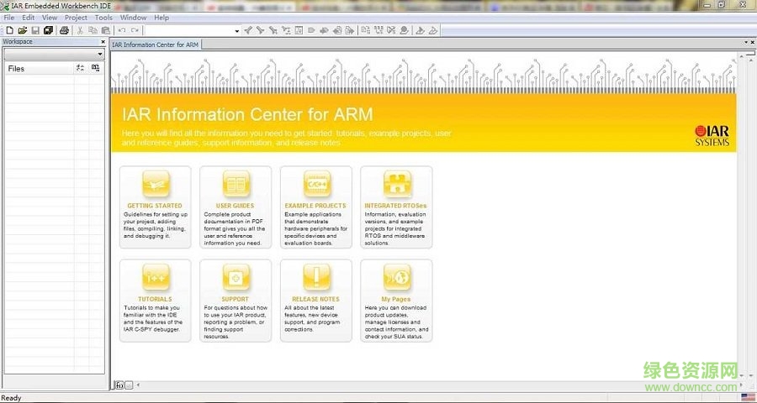Open the File menu
Image resolution: width=757 pixels, height=403 pixels.
pos(9,18)
